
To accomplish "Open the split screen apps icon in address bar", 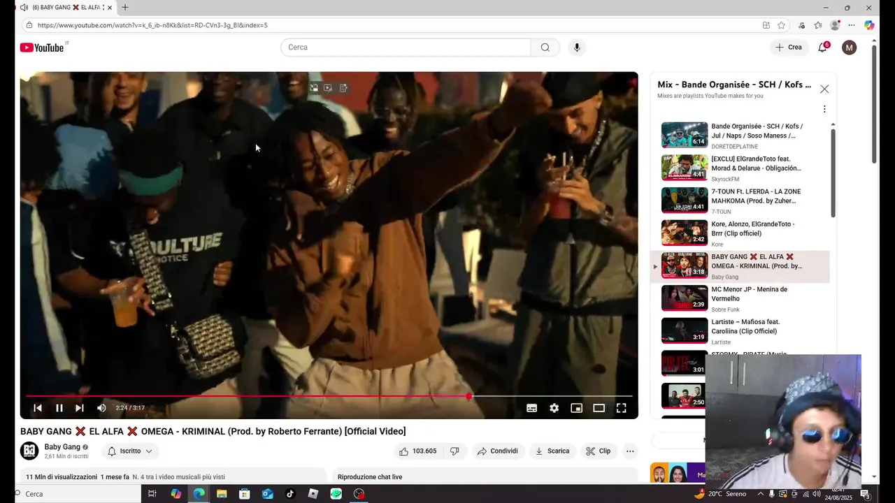I will coord(766,25).
